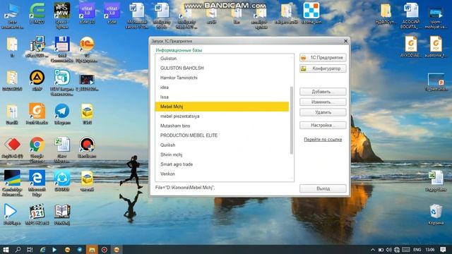Viewport: 452px width, 254px height.
Task: Click Удалить to remove the selected infobase
Action: pyautogui.click(x=323, y=112)
